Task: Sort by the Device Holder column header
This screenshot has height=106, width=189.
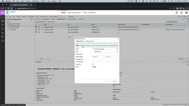Action: [x=121, y=24]
